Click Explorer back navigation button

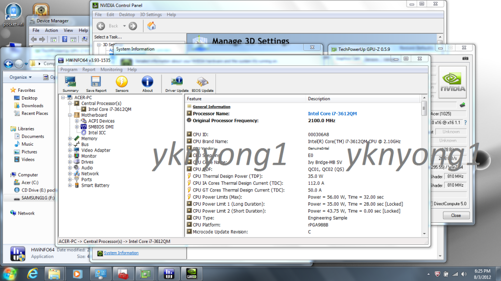click(9, 64)
